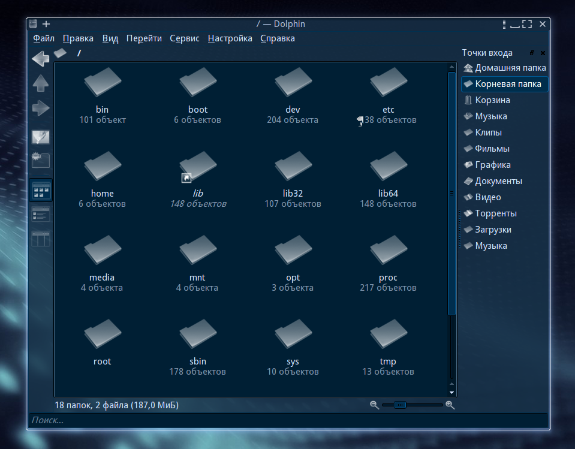Select the lib32 folder
575x449 pixels.
click(x=293, y=180)
